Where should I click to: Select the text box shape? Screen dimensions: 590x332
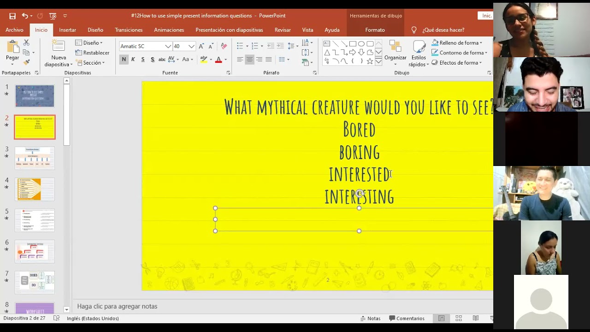327,44
